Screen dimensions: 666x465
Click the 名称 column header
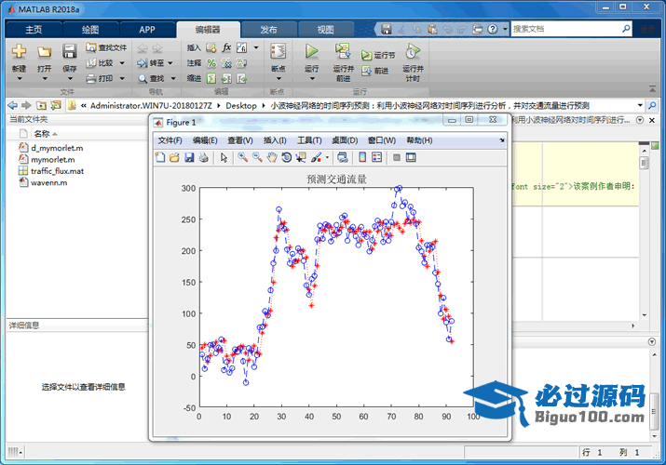(x=42, y=134)
